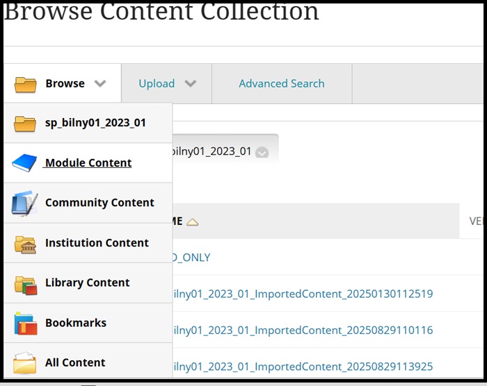This screenshot has height=386, width=487.
Task: Click the All Content open folder icon
Action: (x=25, y=363)
